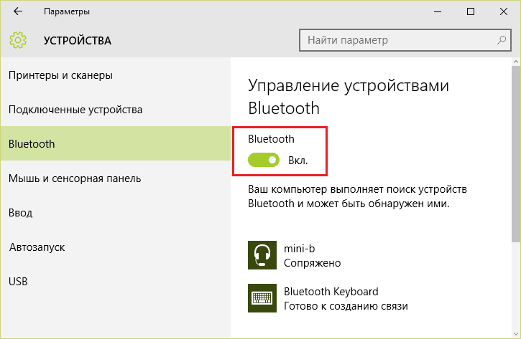Viewport: 521px width, 339px height.
Task: Turn off the Bluetooth toggle switch
Action: tap(264, 160)
